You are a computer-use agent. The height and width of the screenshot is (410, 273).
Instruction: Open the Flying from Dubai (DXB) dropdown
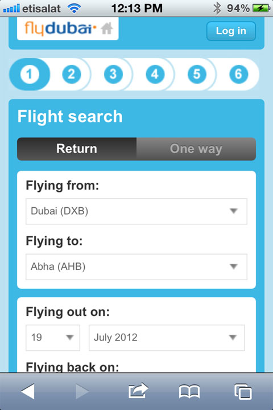point(136,211)
